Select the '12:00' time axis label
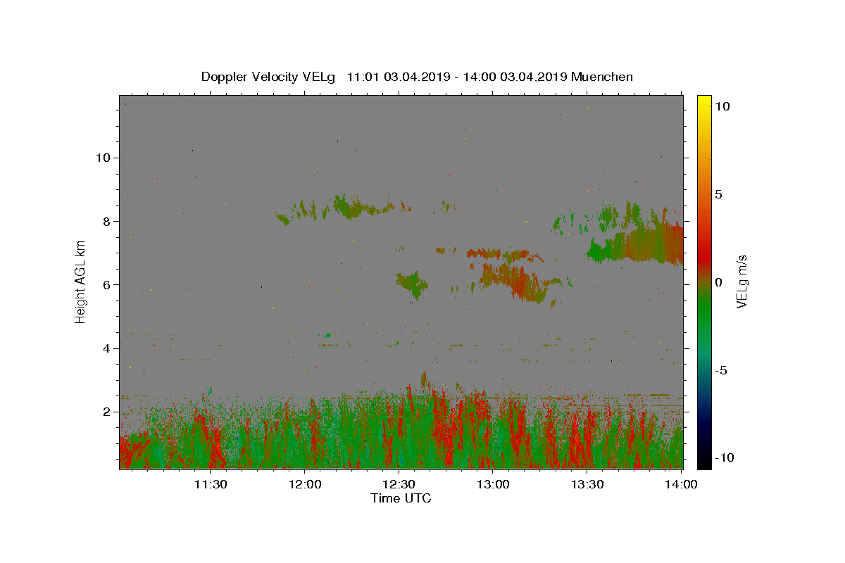 pos(304,484)
